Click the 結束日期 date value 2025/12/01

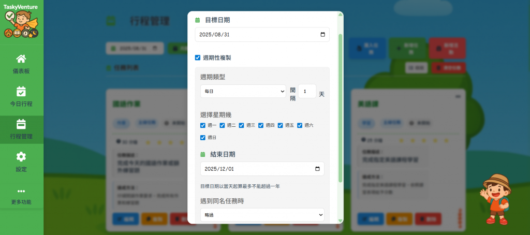coord(220,169)
